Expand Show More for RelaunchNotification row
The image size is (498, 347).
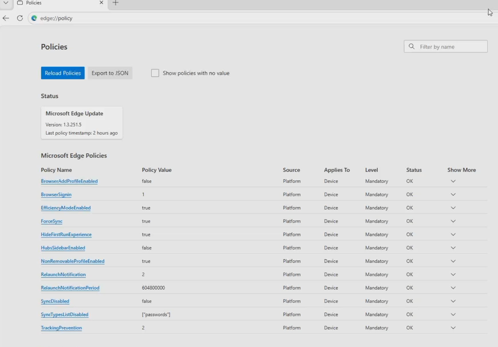[x=453, y=275]
